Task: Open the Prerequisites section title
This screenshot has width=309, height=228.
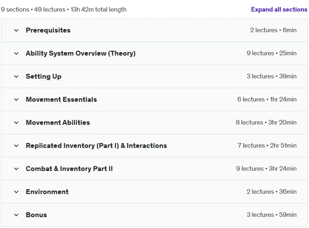Action: point(48,30)
